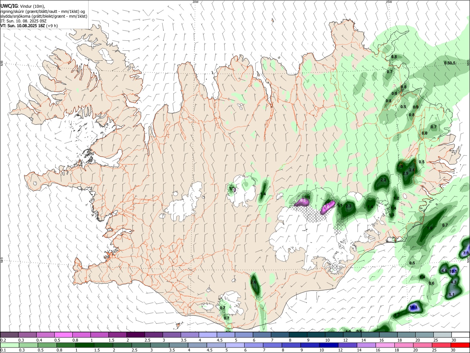Click the white 30 swatch in upper legend row
The width and height of the screenshot is (470, 353).
coord(460,335)
